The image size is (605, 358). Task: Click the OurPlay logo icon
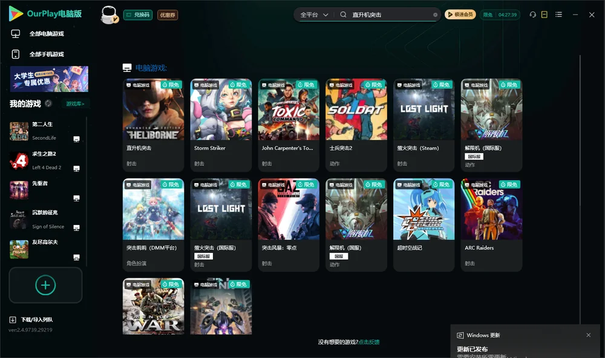pyautogui.click(x=16, y=14)
